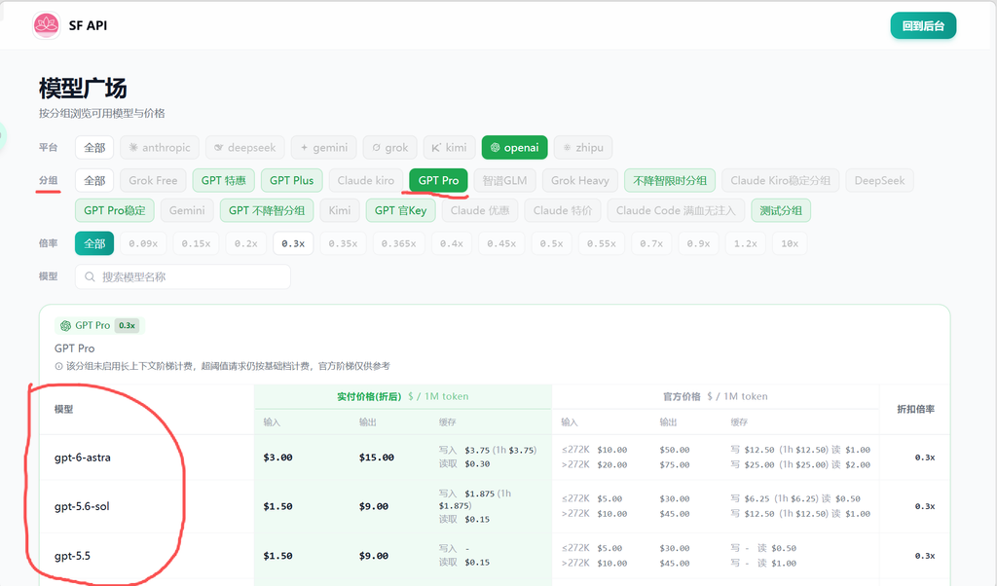Click the magnifier icon in model search
Viewport: 997px width, 586px height.
coord(90,276)
